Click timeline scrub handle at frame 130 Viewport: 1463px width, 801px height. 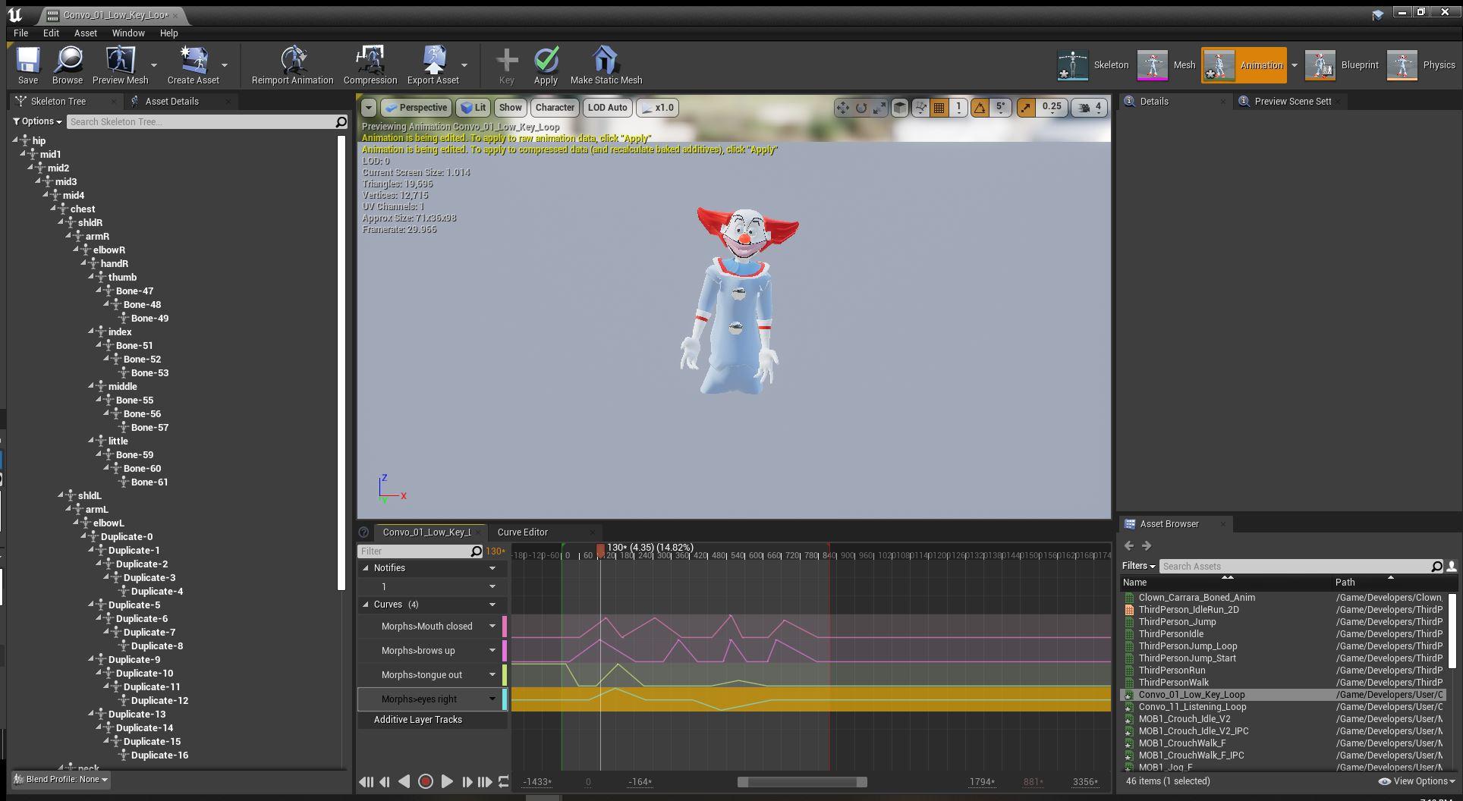[x=600, y=550]
